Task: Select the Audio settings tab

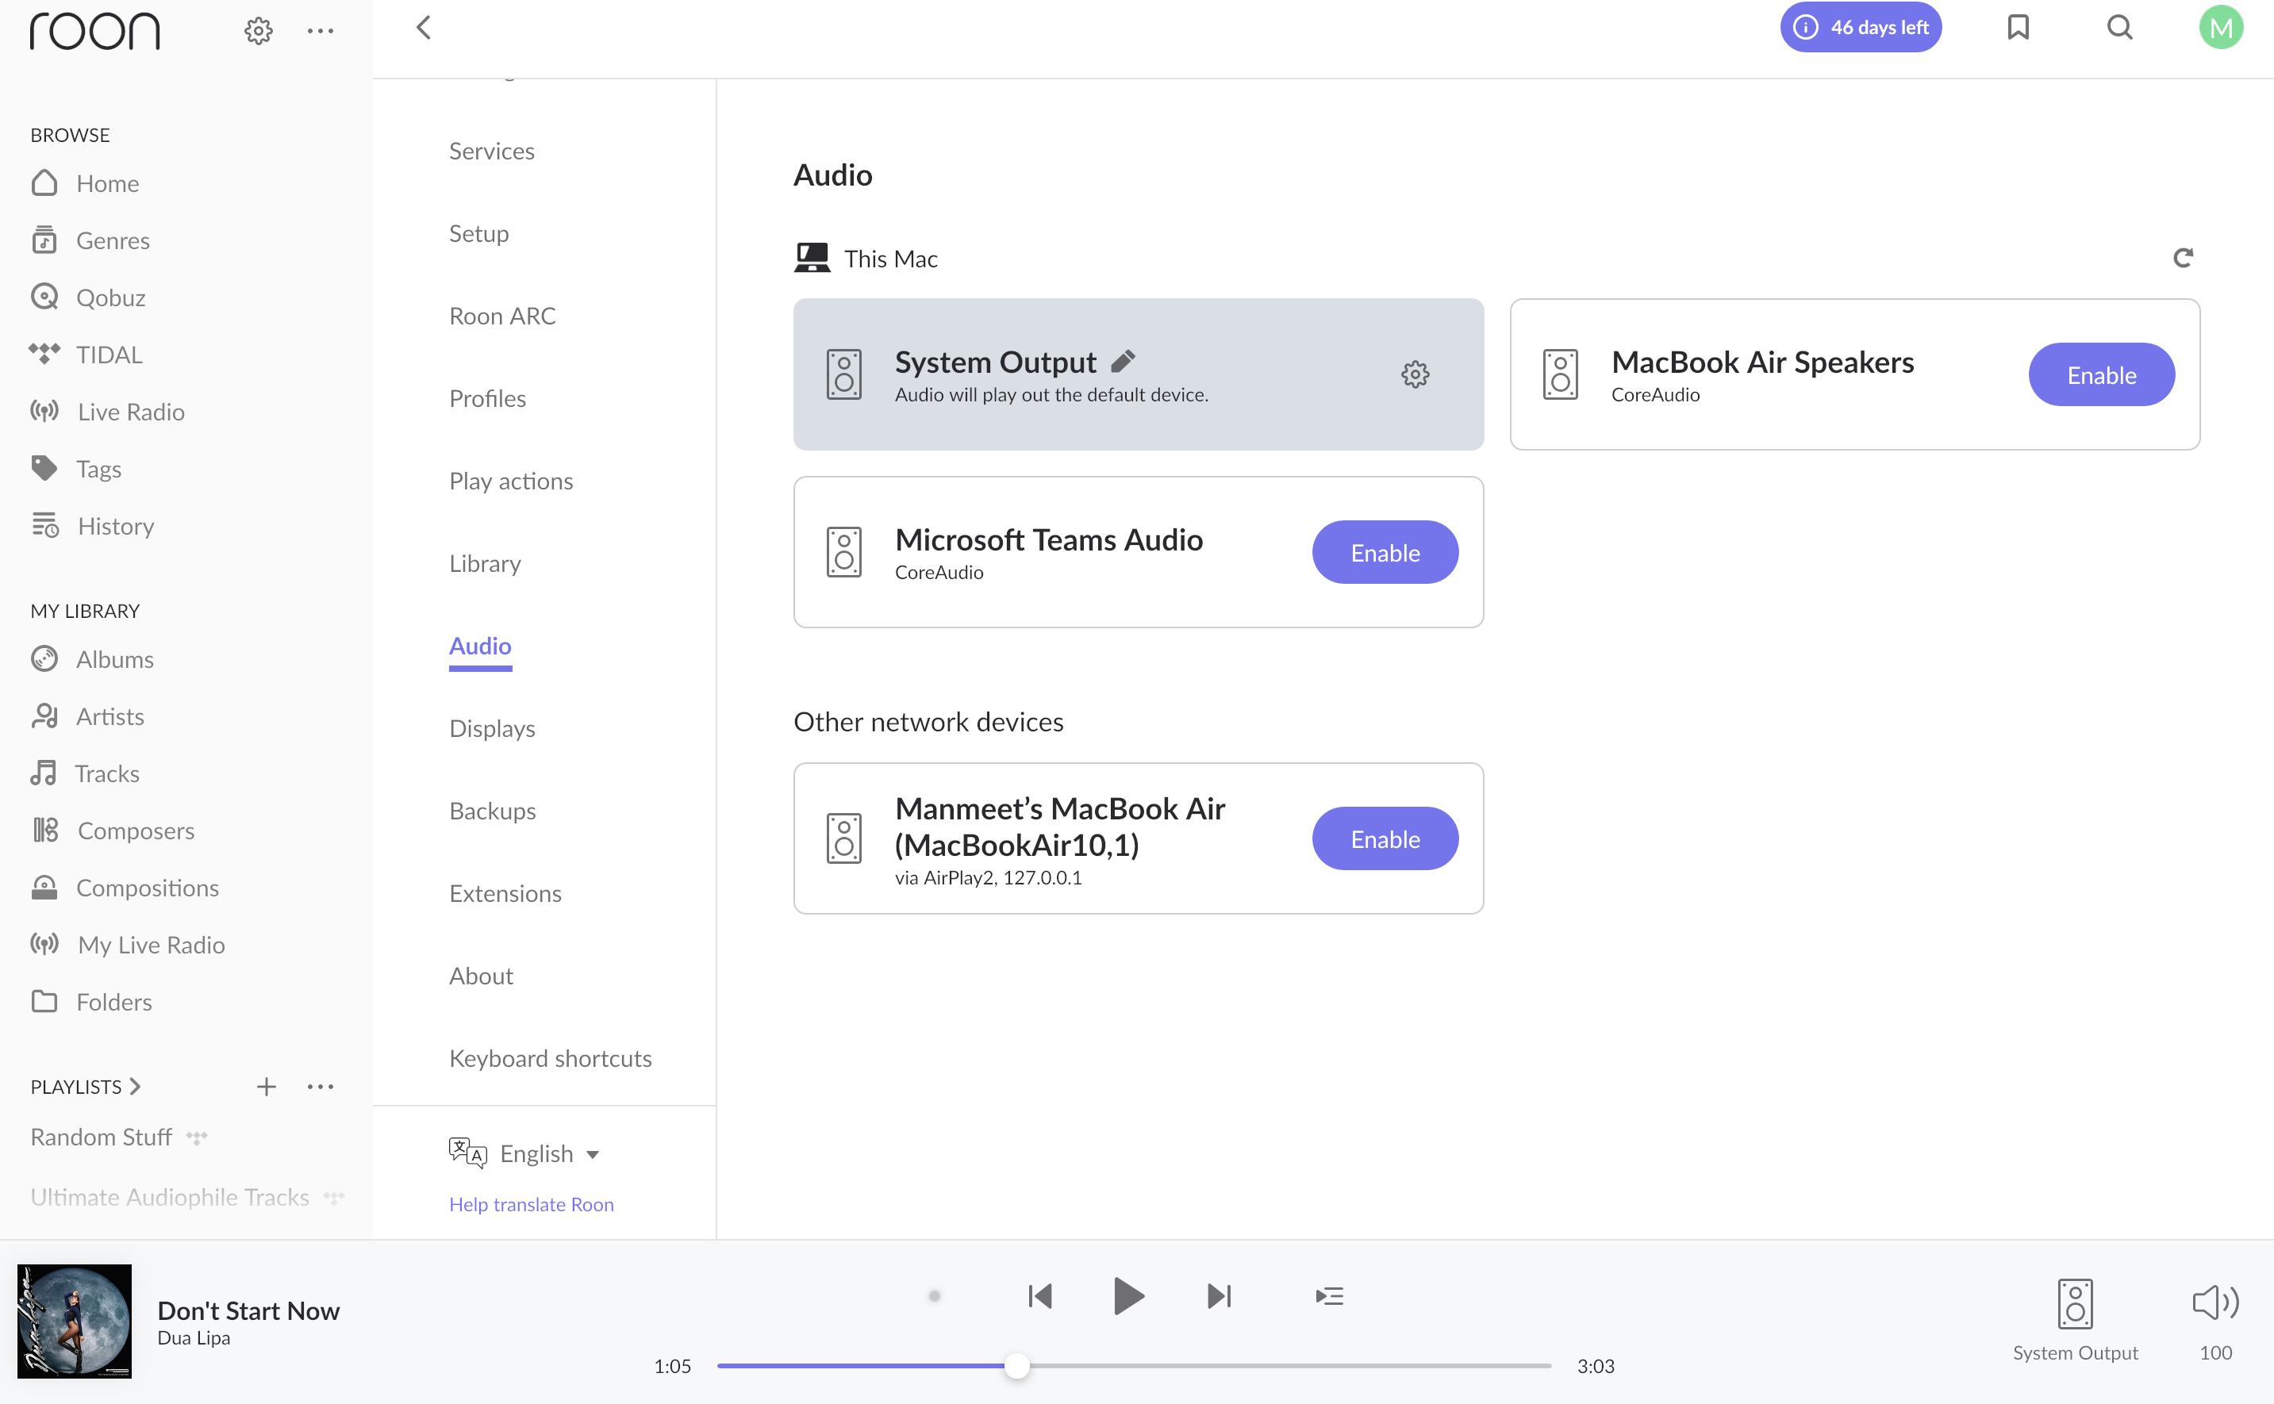Action: pos(480,646)
